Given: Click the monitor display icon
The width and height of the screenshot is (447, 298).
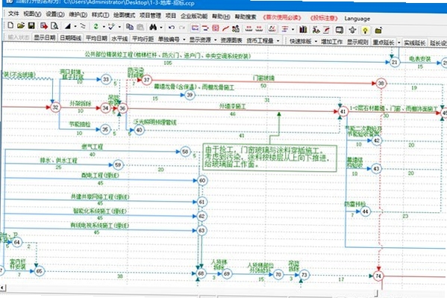Looking at the screenshot, I should click(x=340, y=30).
